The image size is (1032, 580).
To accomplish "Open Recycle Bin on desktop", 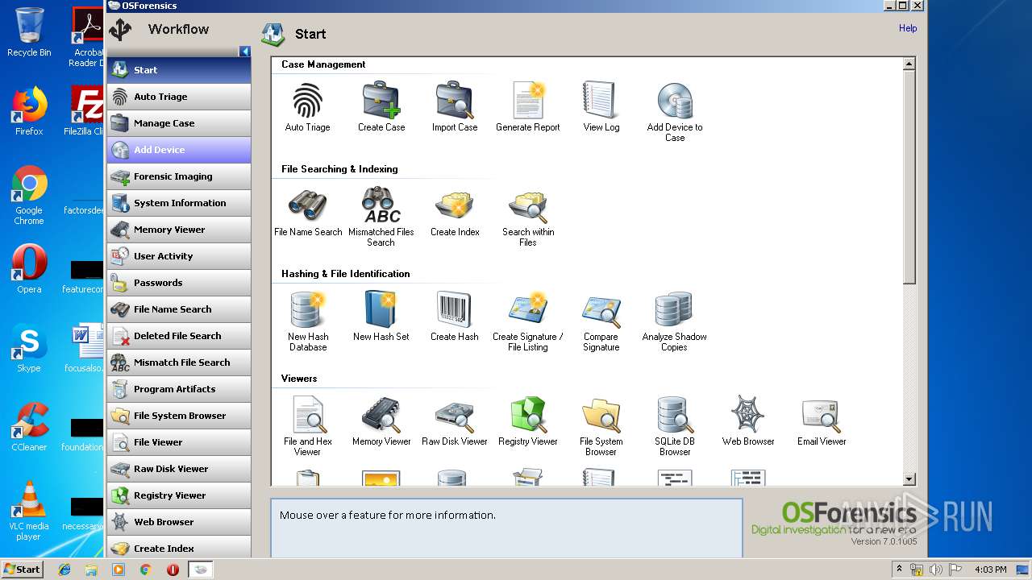I will click(29, 32).
